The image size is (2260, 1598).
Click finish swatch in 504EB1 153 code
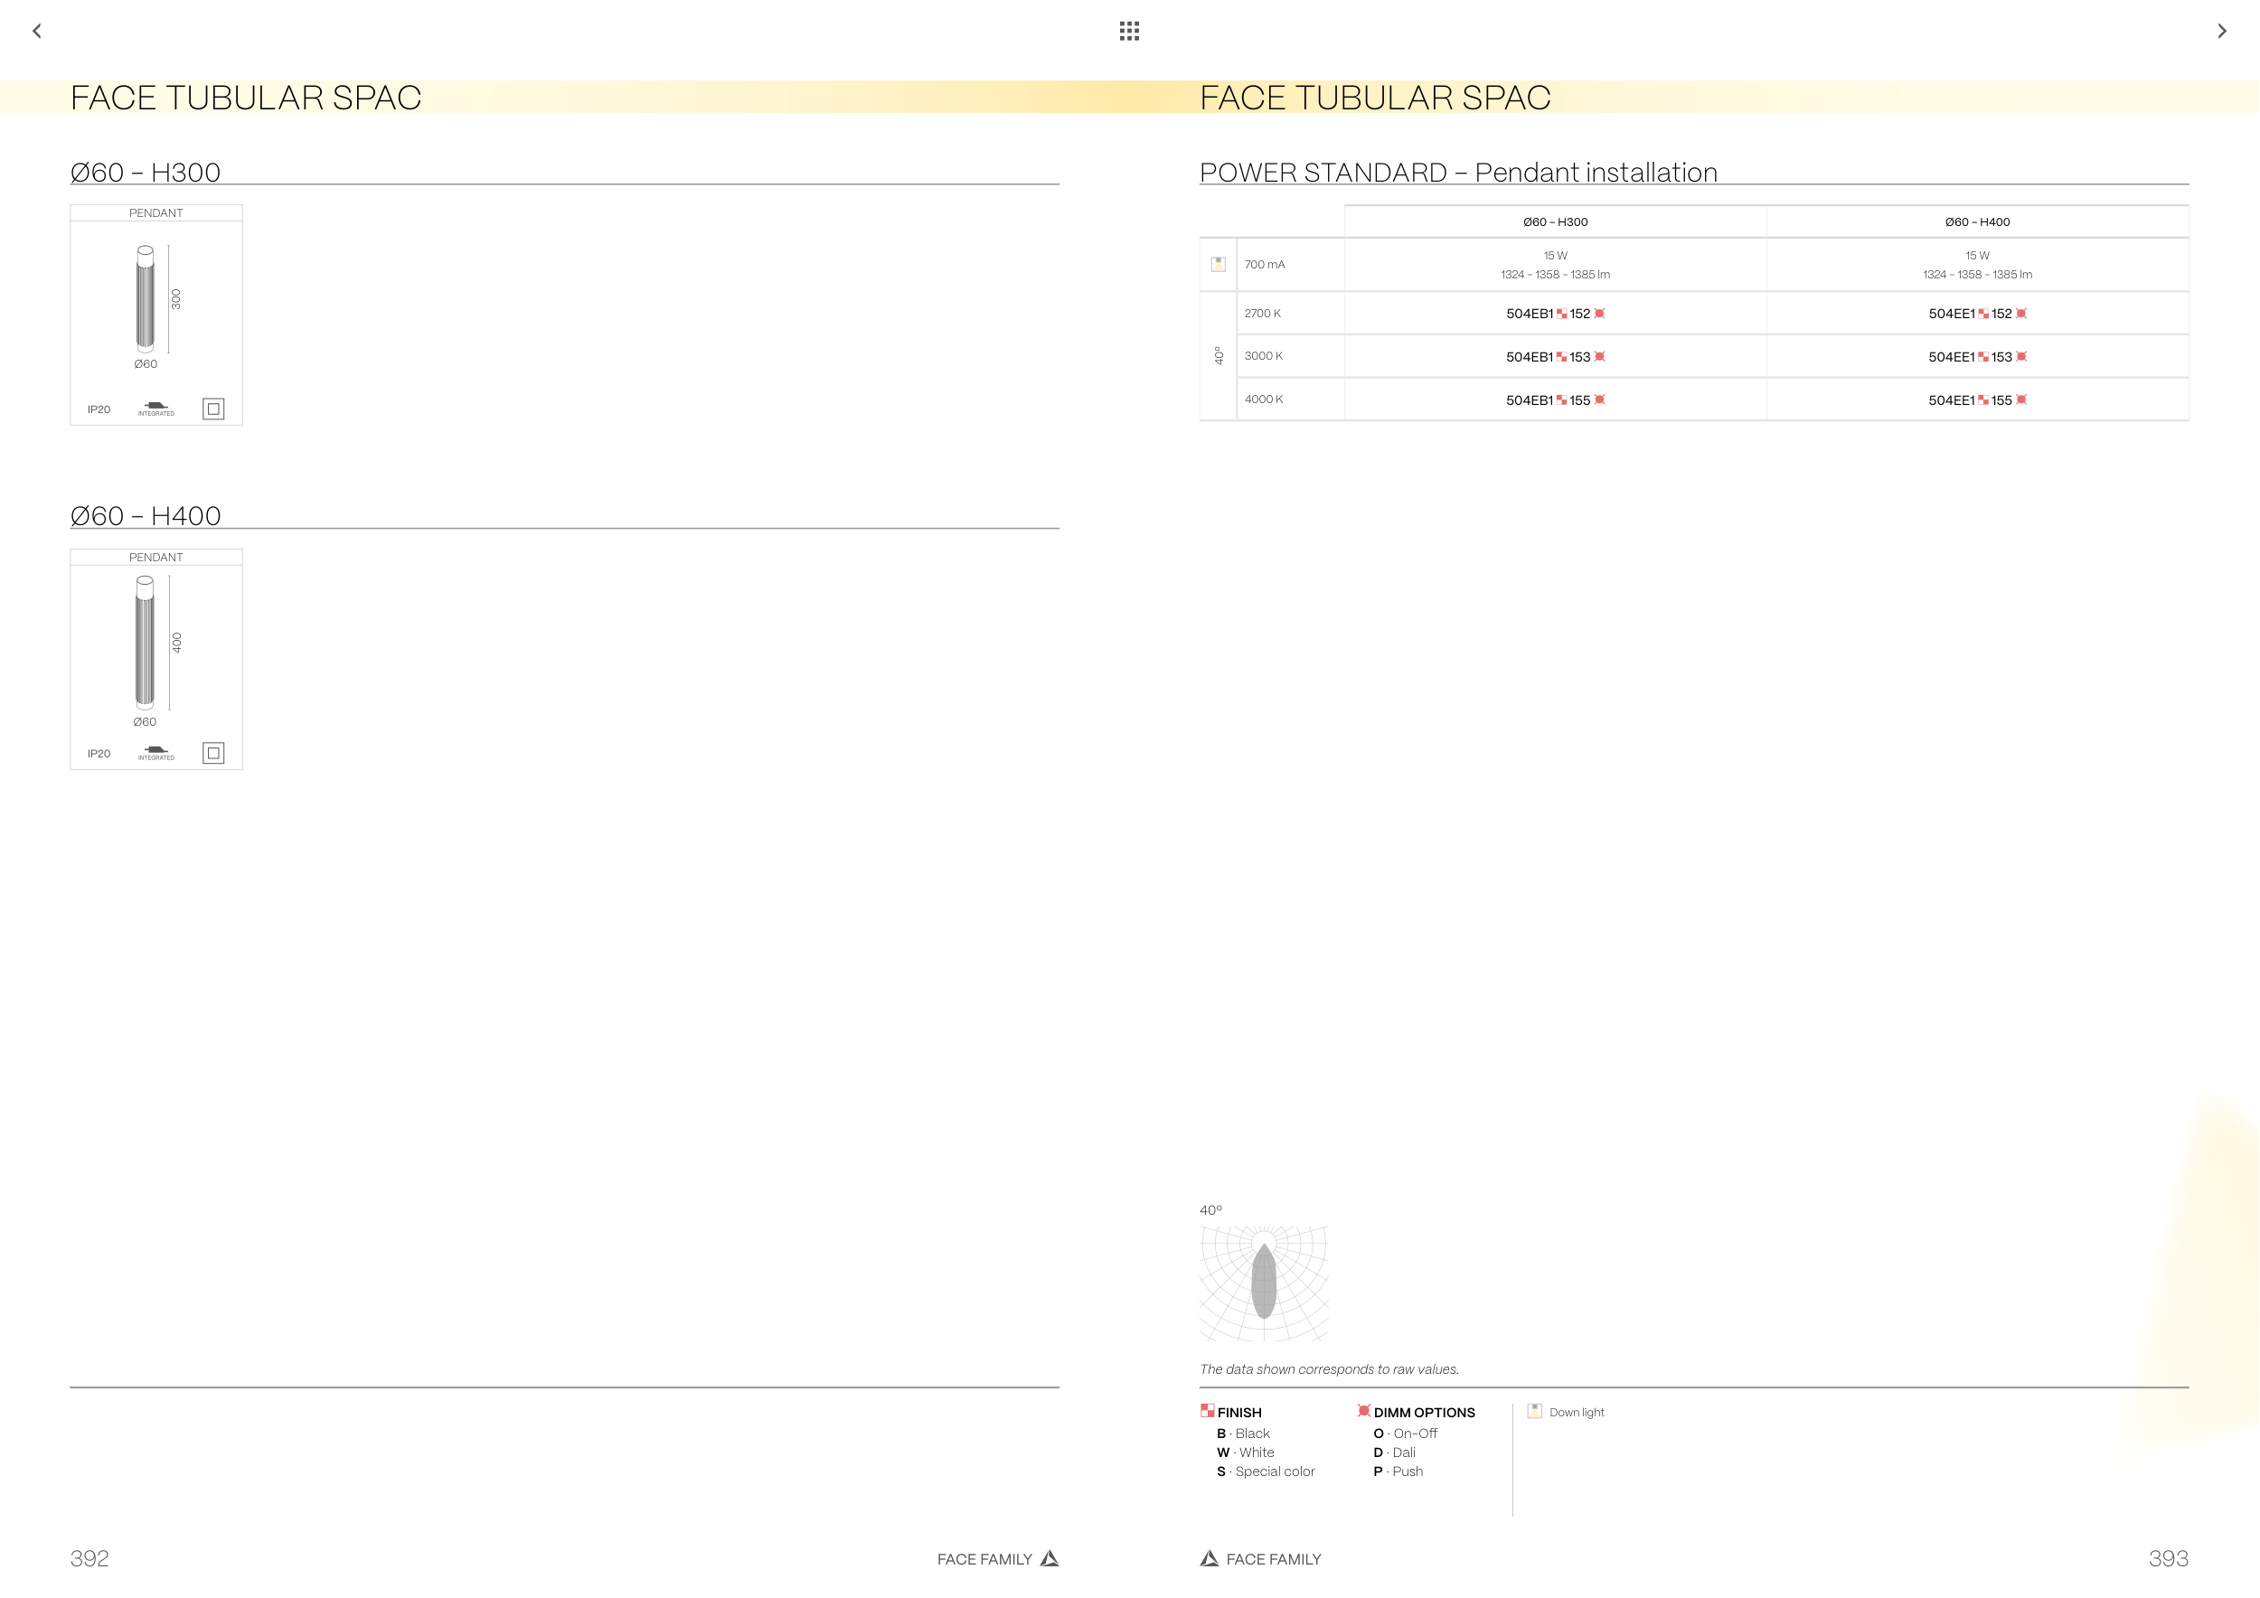point(1561,357)
